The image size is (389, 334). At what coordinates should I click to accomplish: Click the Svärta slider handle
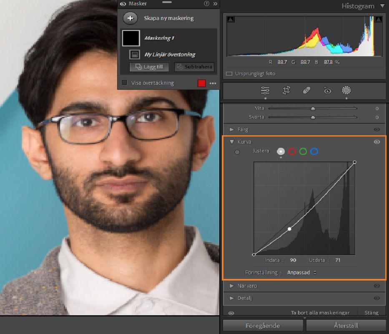[x=313, y=117]
